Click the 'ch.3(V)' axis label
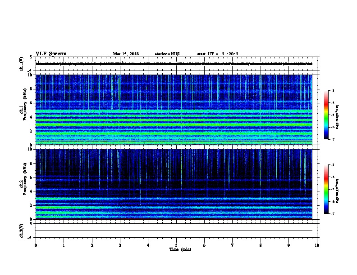 coord(21,231)
